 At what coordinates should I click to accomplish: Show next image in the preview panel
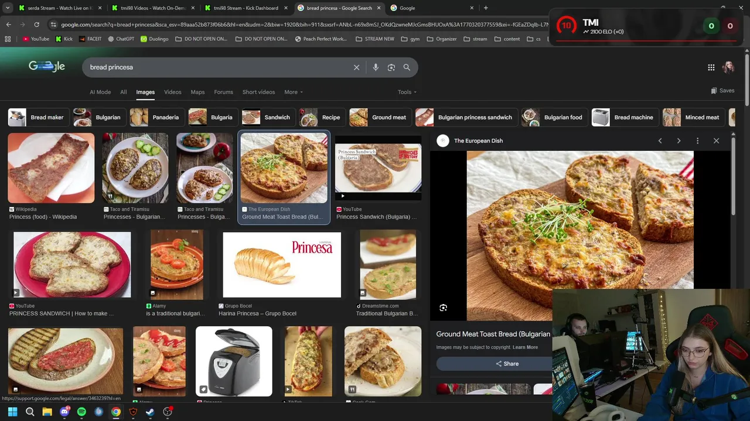[679, 141]
